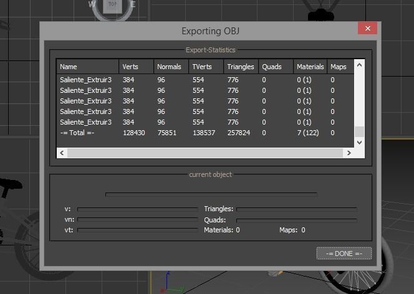Click the horizontal scroll right arrow

point(349,153)
